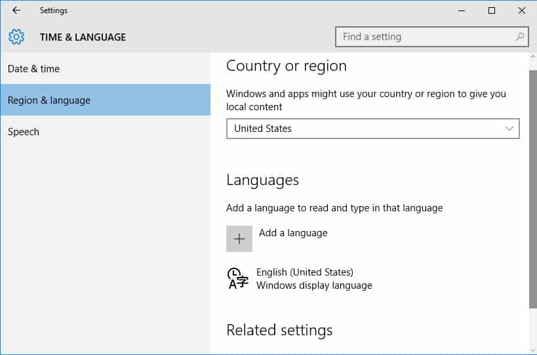Click the scroll up arrow
Screen dimensions: 537x355
click(x=533, y=56)
